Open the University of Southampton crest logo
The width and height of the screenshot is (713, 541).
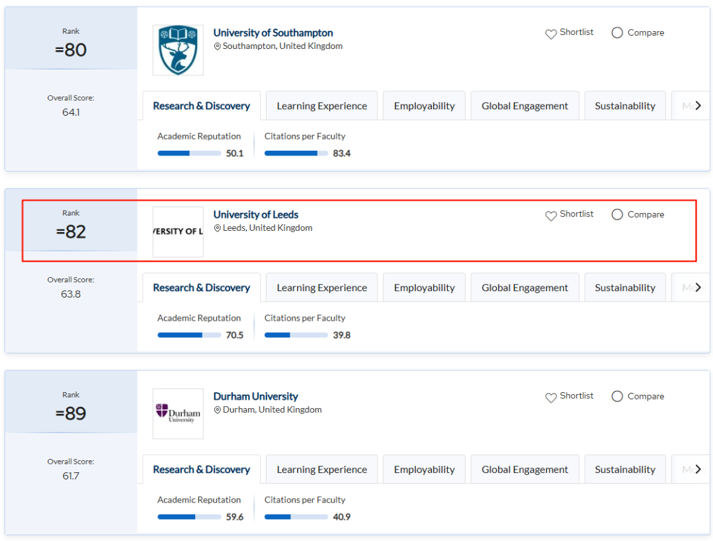tap(178, 50)
